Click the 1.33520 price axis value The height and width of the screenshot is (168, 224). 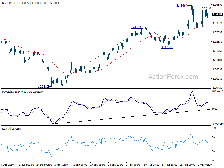pos(218,23)
